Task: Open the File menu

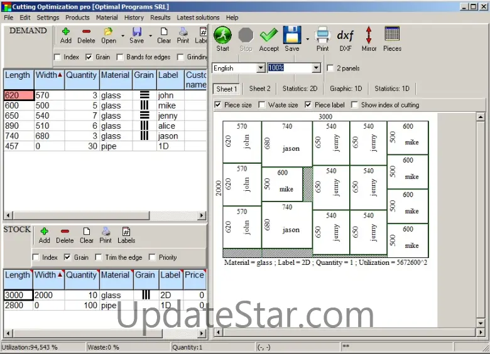Action: pos(8,18)
